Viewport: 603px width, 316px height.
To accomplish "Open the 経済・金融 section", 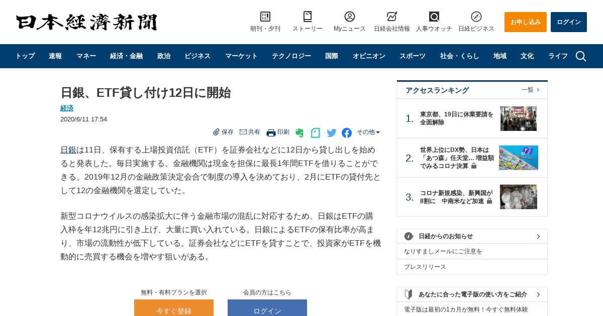I will click(126, 56).
